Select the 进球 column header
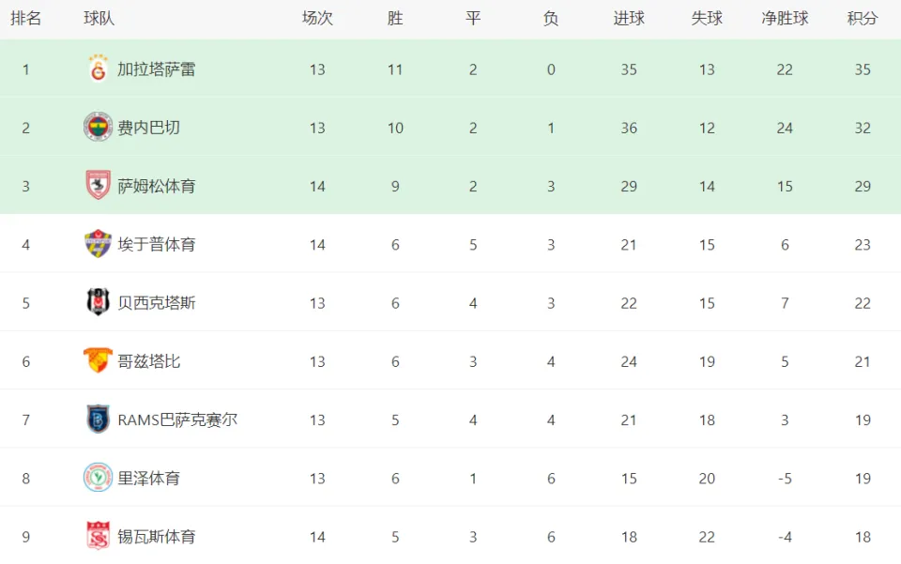The width and height of the screenshot is (901, 564). (629, 19)
